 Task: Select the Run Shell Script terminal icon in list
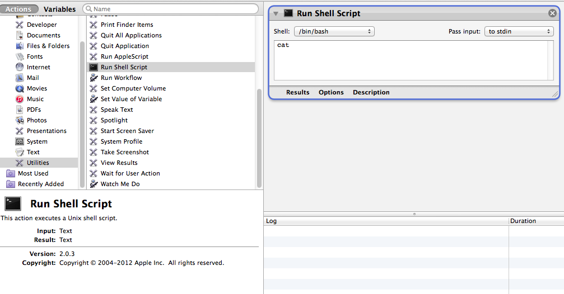coord(94,67)
